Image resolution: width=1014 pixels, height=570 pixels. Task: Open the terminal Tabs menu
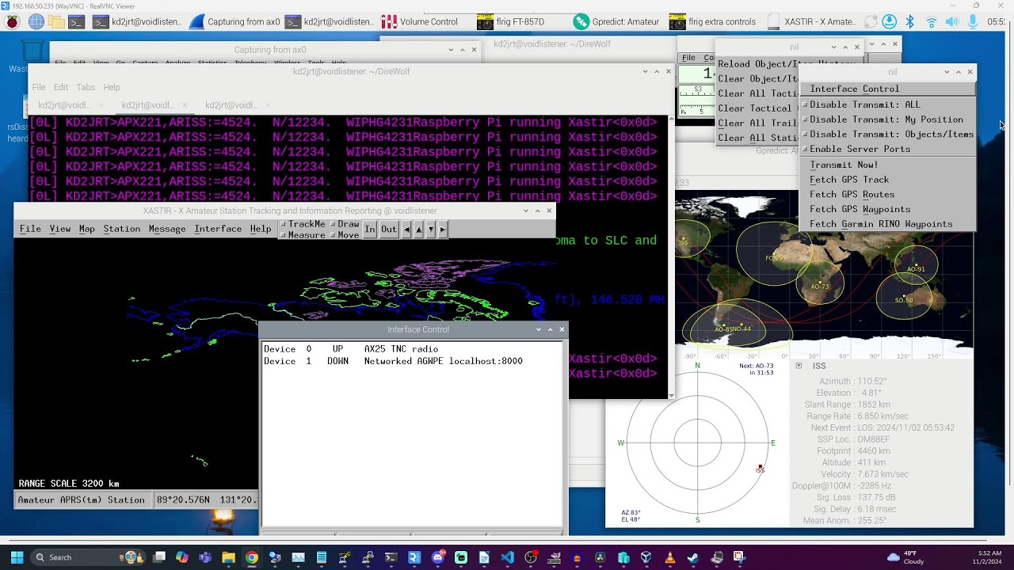(86, 87)
